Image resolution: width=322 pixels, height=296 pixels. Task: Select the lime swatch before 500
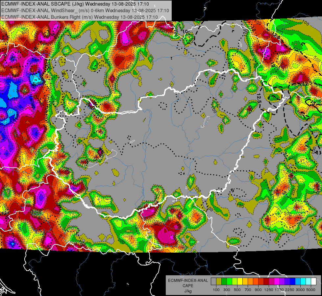pyautogui.click(x=235, y=282)
